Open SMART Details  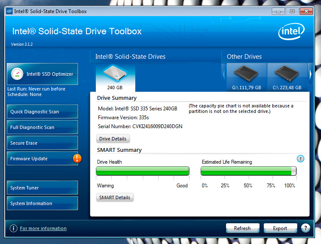[x=114, y=197]
